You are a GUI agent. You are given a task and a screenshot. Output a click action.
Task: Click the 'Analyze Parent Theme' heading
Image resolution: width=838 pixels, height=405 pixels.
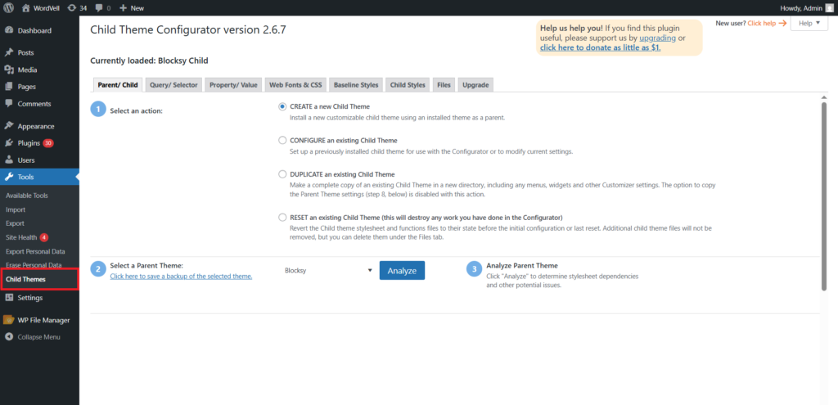click(522, 266)
